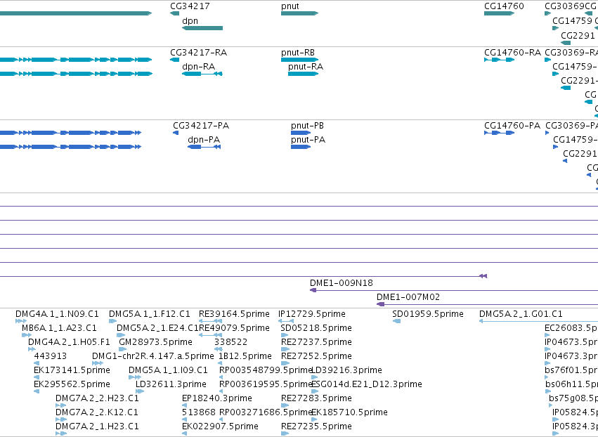598x437 pixels.
Task: Click the 513868 EST label
Action: [x=198, y=412]
